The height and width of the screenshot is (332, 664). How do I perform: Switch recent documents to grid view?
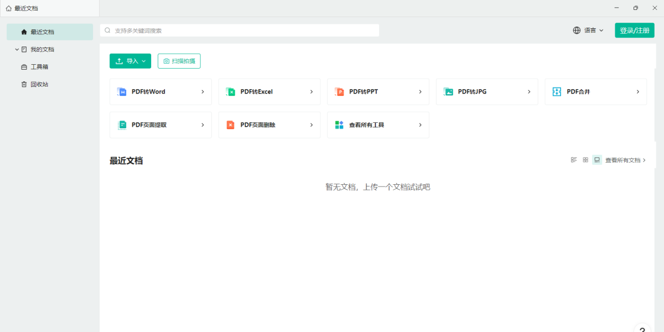tap(585, 160)
